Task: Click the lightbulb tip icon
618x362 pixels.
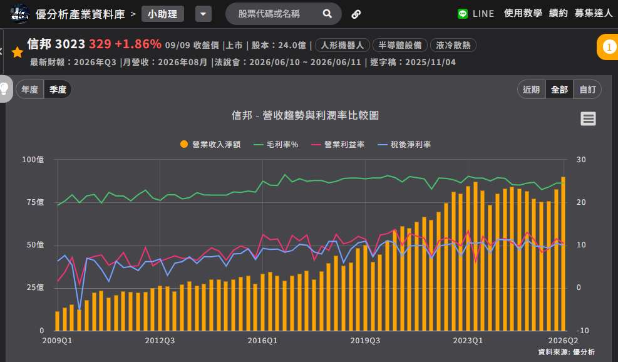Action: tap(4, 89)
